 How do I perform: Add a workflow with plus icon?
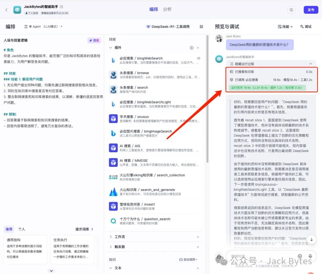click(x=198, y=237)
